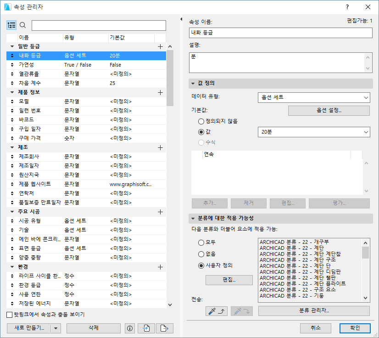Click classification list scrollbar down arrow

[x=365, y=299]
